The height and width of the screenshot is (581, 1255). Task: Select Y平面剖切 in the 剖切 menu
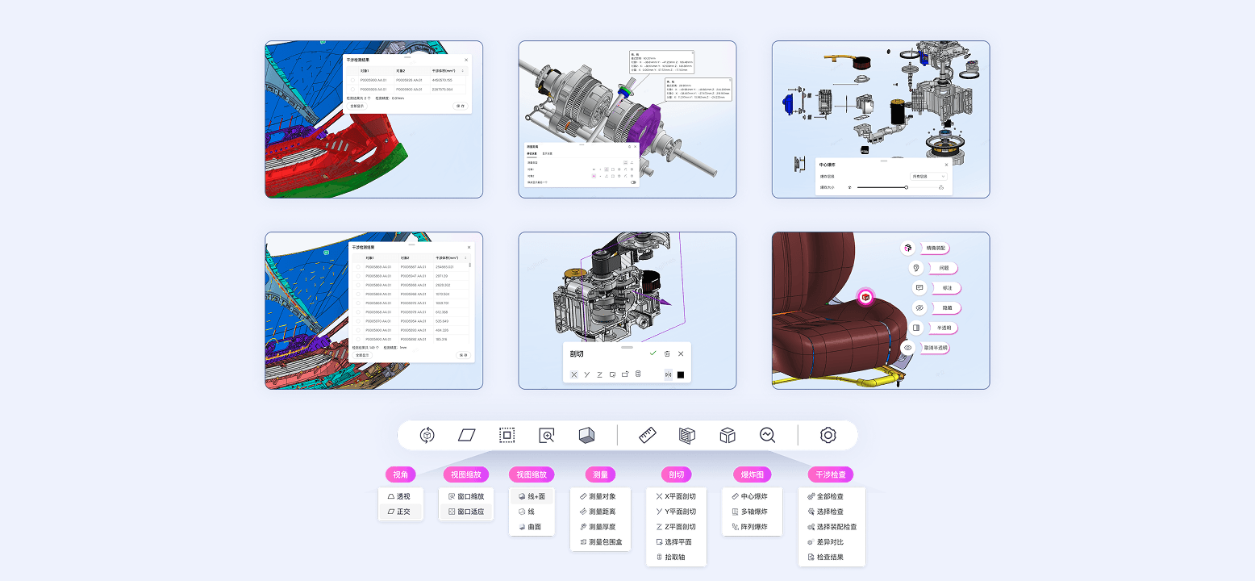click(x=676, y=512)
